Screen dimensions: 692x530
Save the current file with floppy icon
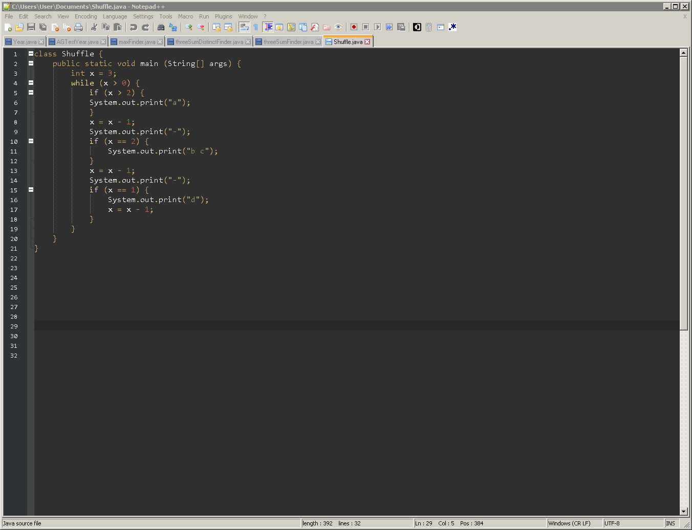[31, 27]
